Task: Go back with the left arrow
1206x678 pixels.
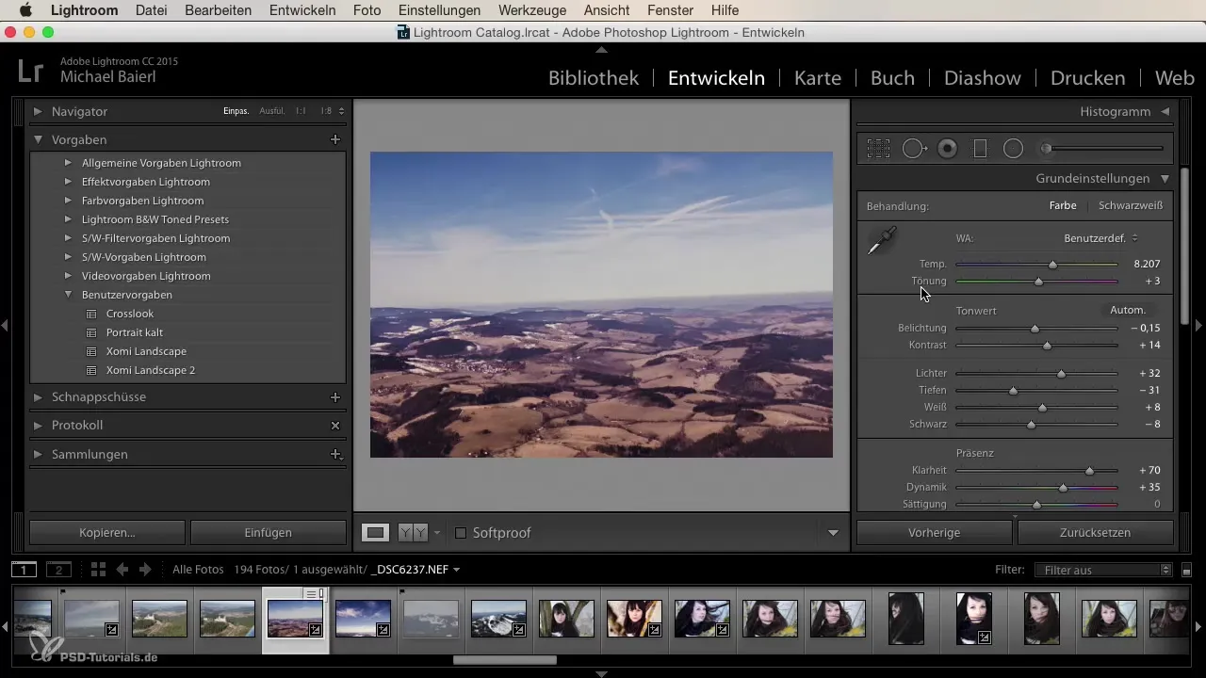Action: (122, 570)
